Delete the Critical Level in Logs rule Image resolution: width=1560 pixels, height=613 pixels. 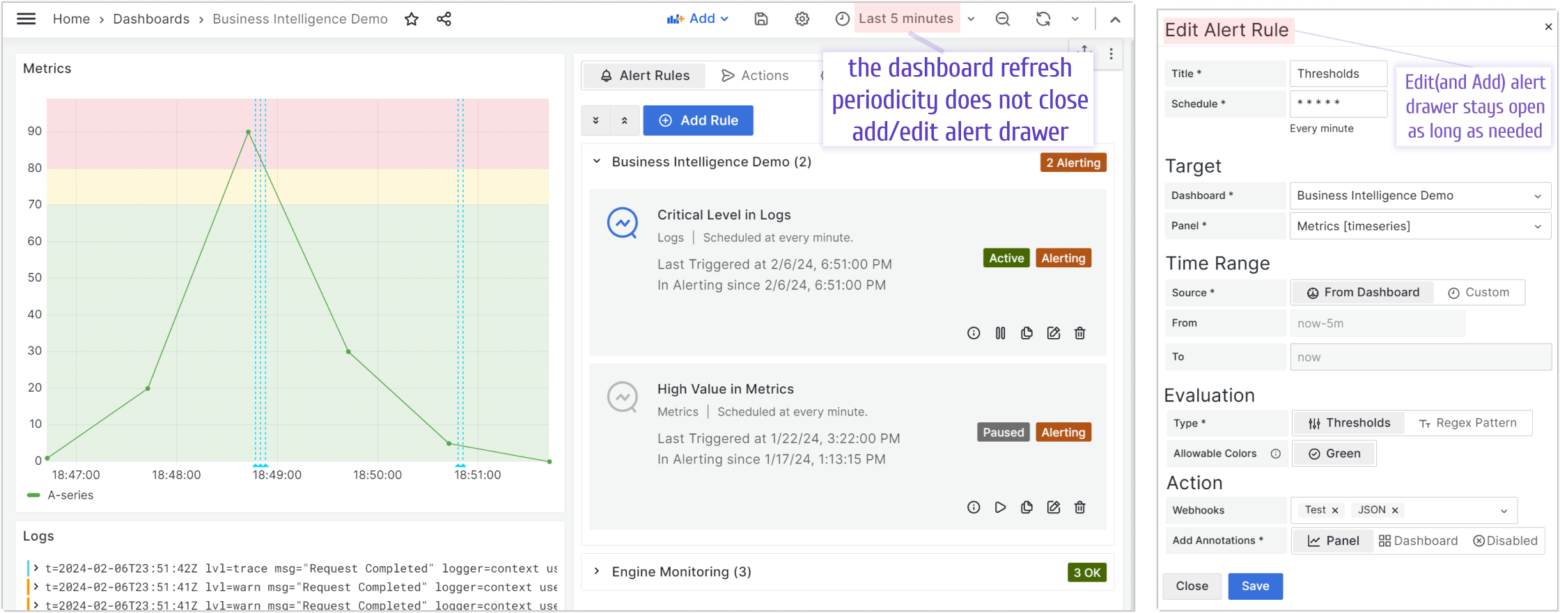[x=1080, y=333]
